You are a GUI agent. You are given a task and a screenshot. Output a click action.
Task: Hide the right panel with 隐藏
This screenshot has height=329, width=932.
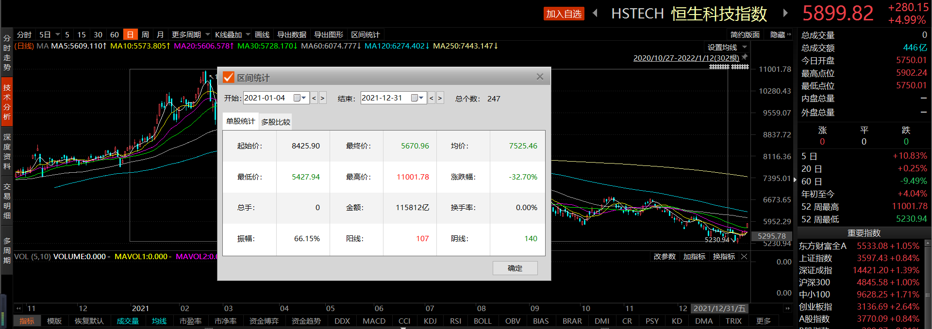tap(780, 34)
